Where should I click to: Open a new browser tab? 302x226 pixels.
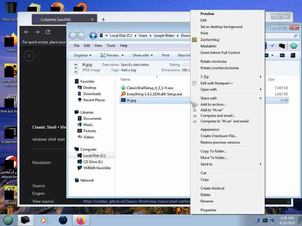coord(103,20)
